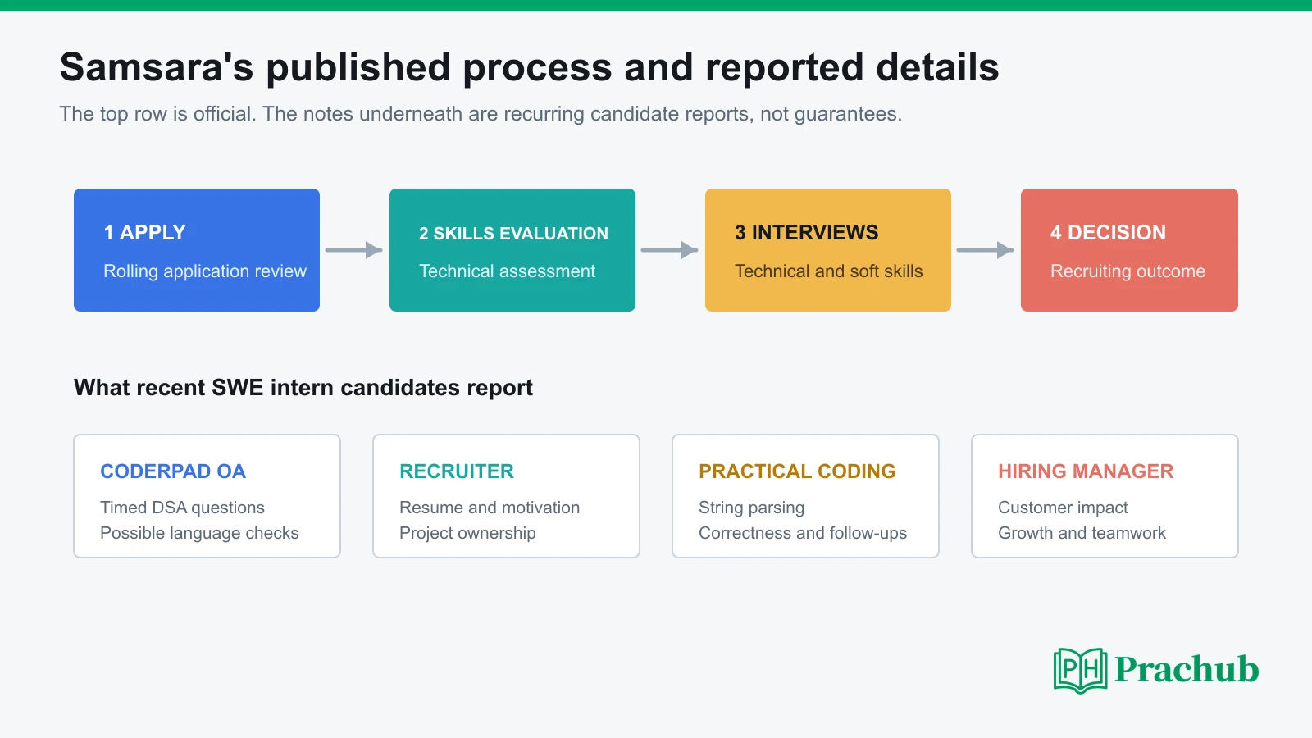Click "Rolling application review" in the blue box
1312x738 pixels.
tap(205, 271)
